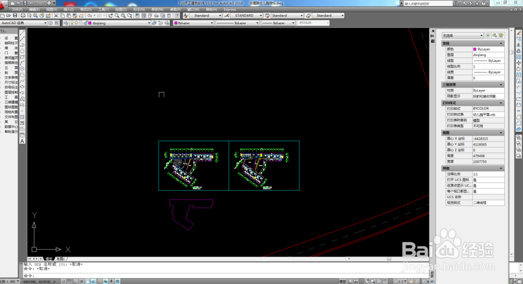Click the Pan realtime icon
523x284 pixels.
coord(110,16)
